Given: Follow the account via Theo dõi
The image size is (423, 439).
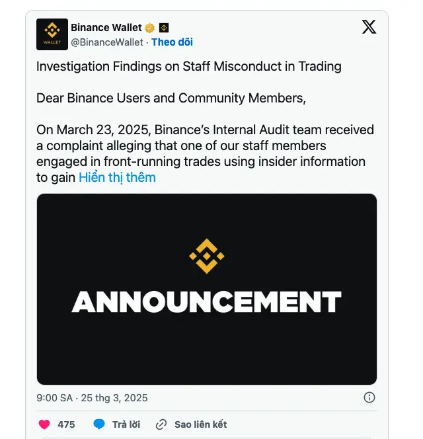Looking at the screenshot, I should pyautogui.click(x=172, y=42).
